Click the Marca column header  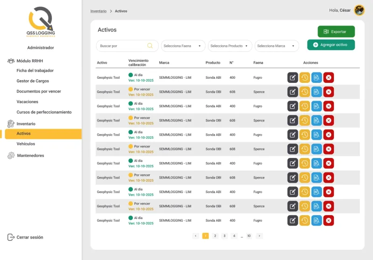164,63
